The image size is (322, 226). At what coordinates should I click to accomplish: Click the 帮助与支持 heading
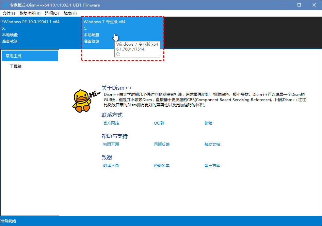click(x=115, y=136)
